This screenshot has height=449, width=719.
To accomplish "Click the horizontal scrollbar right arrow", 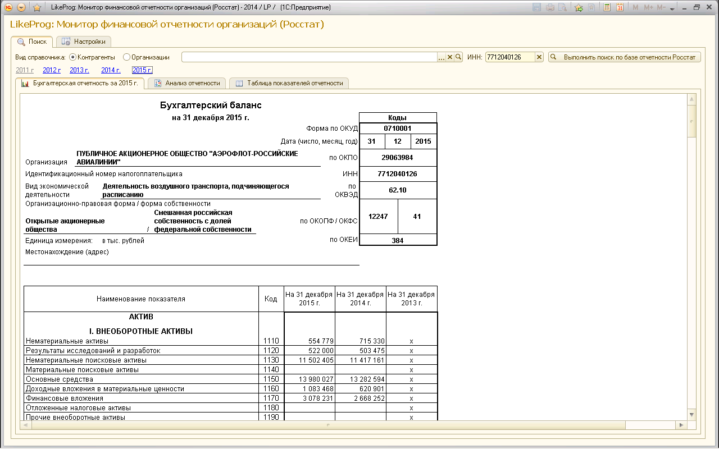I will [x=681, y=425].
